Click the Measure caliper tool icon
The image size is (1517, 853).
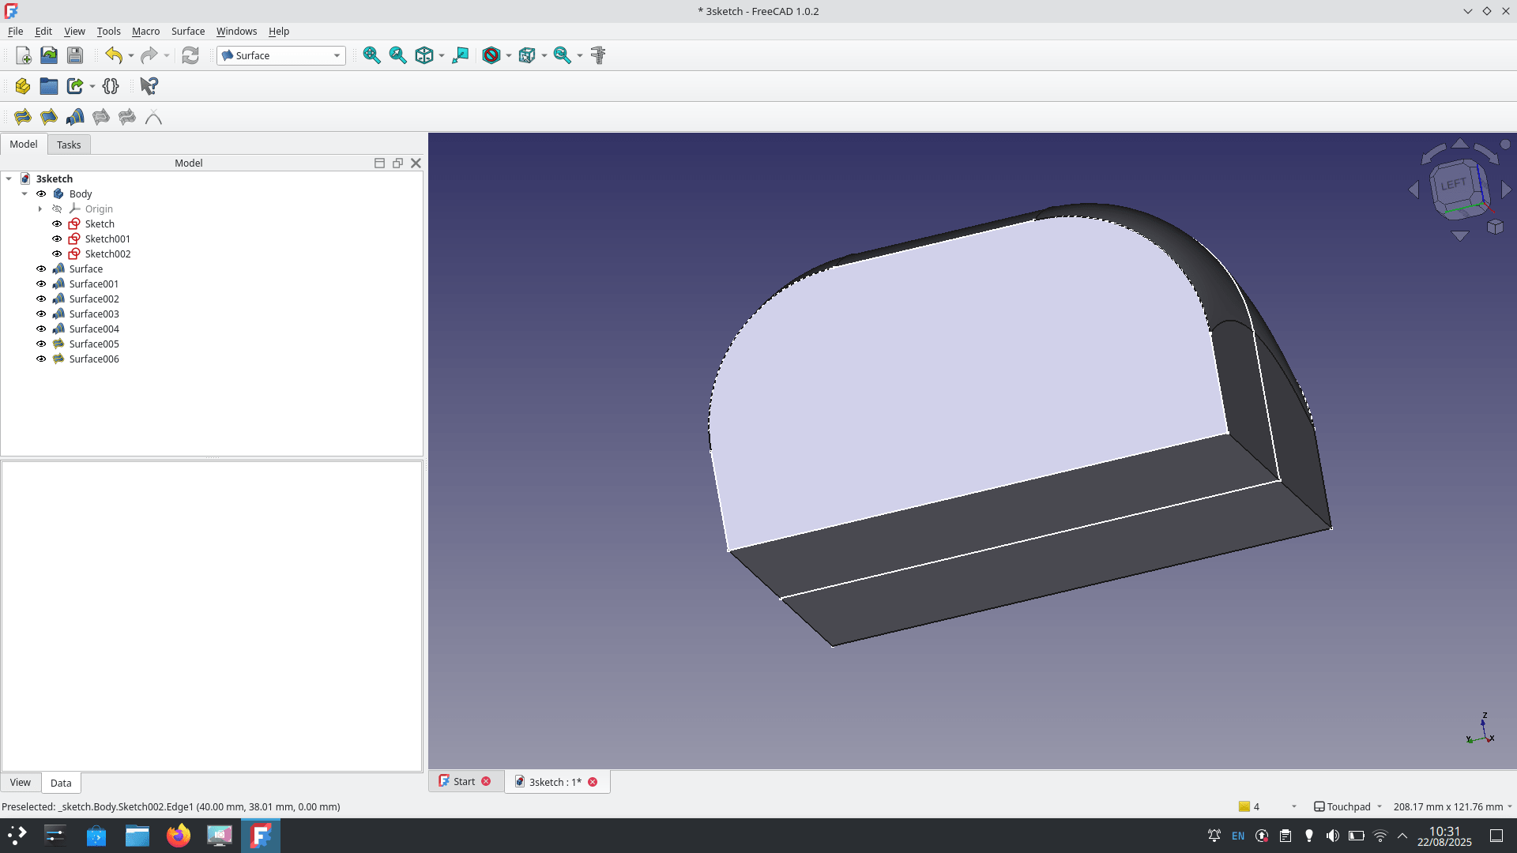(598, 55)
